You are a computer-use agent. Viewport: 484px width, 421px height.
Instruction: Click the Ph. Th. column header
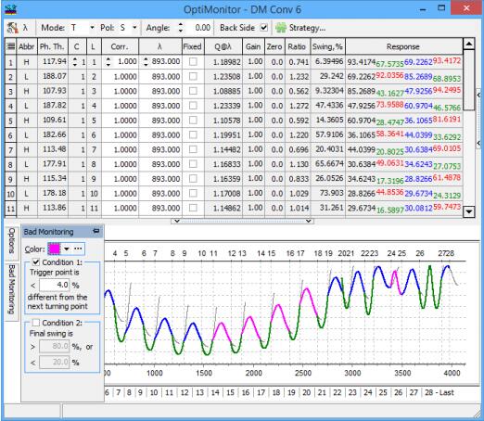click(53, 46)
